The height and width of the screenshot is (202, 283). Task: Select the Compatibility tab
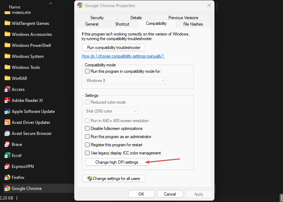point(156,23)
